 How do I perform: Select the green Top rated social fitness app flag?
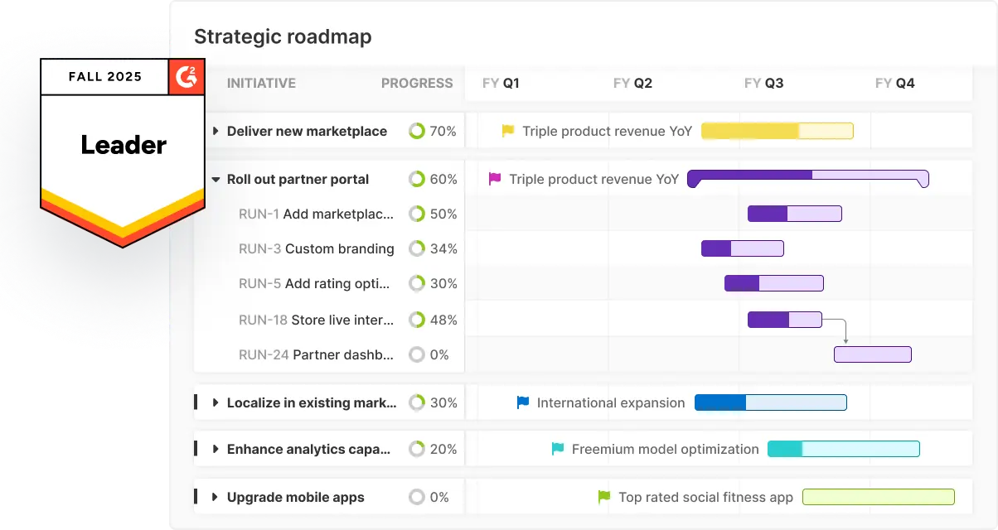pyautogui.click(x=602, y=497)
